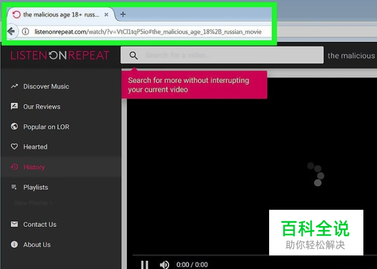Click the Discover Music trending icon
This screenshot has width=377, height=269.
pos(14,86)
